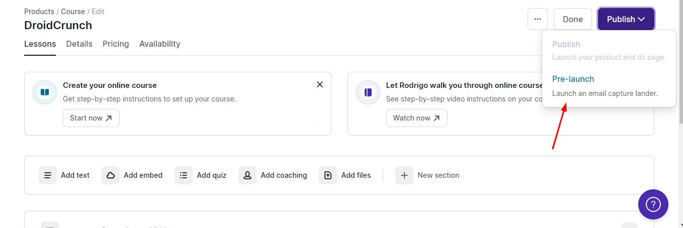Add text lesson
683x228 pixels.
click(x=64, y=175)
